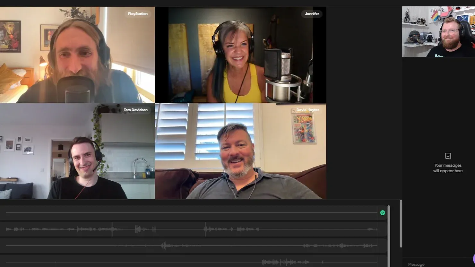Select the third audio waveform track
The height and width of the screenshot is (267, 475).
click(193, 246)
